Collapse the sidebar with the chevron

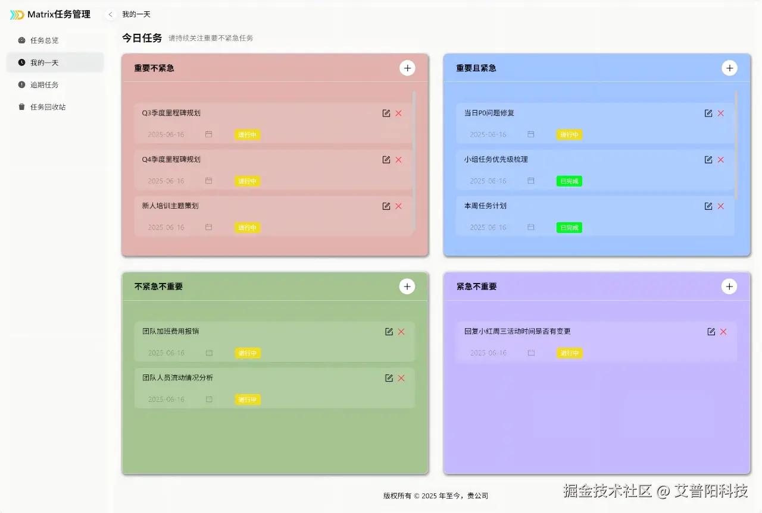click(110, 14)
